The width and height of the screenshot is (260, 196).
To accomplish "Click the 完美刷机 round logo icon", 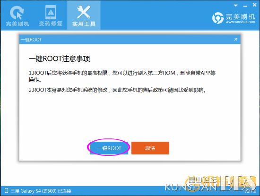I will click(x=218, y=18).
